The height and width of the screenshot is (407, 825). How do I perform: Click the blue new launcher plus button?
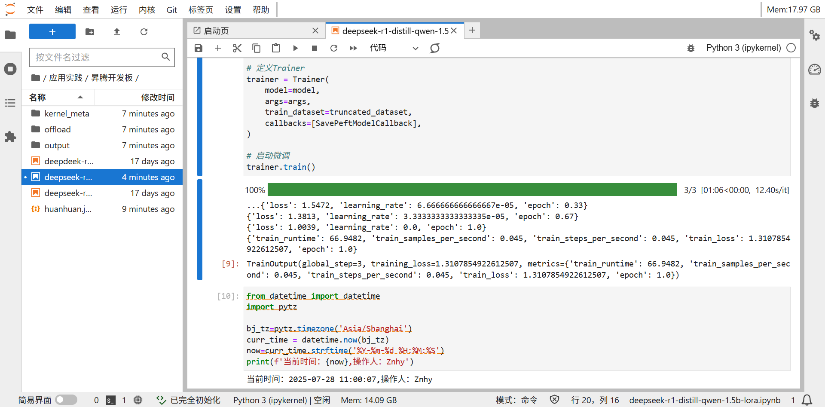pos(52,32)
